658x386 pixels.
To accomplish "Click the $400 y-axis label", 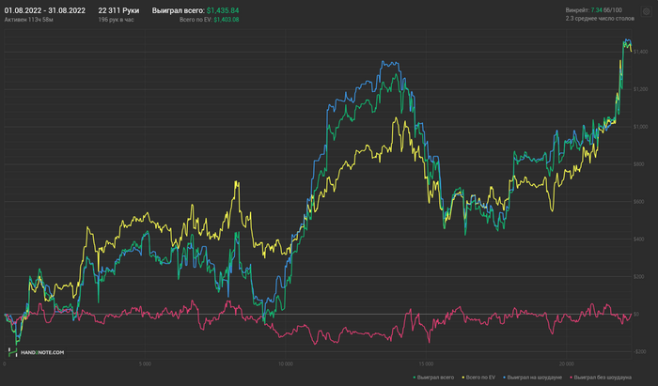I will coord(638,239).
